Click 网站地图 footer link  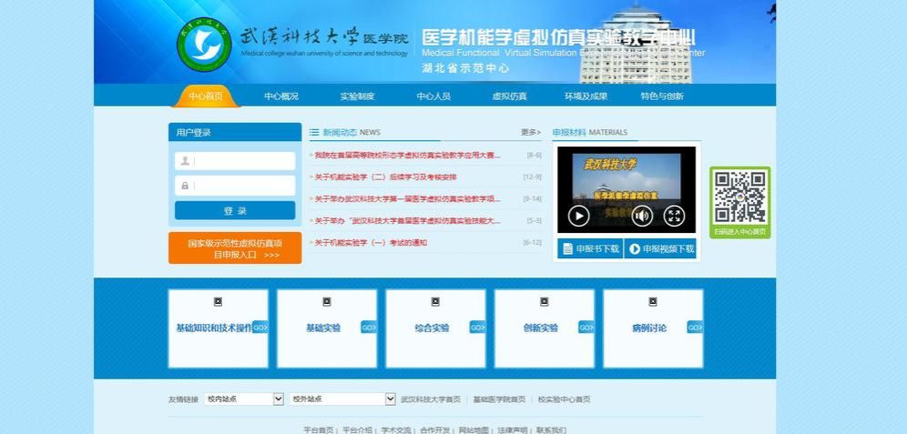pos(474,430)
